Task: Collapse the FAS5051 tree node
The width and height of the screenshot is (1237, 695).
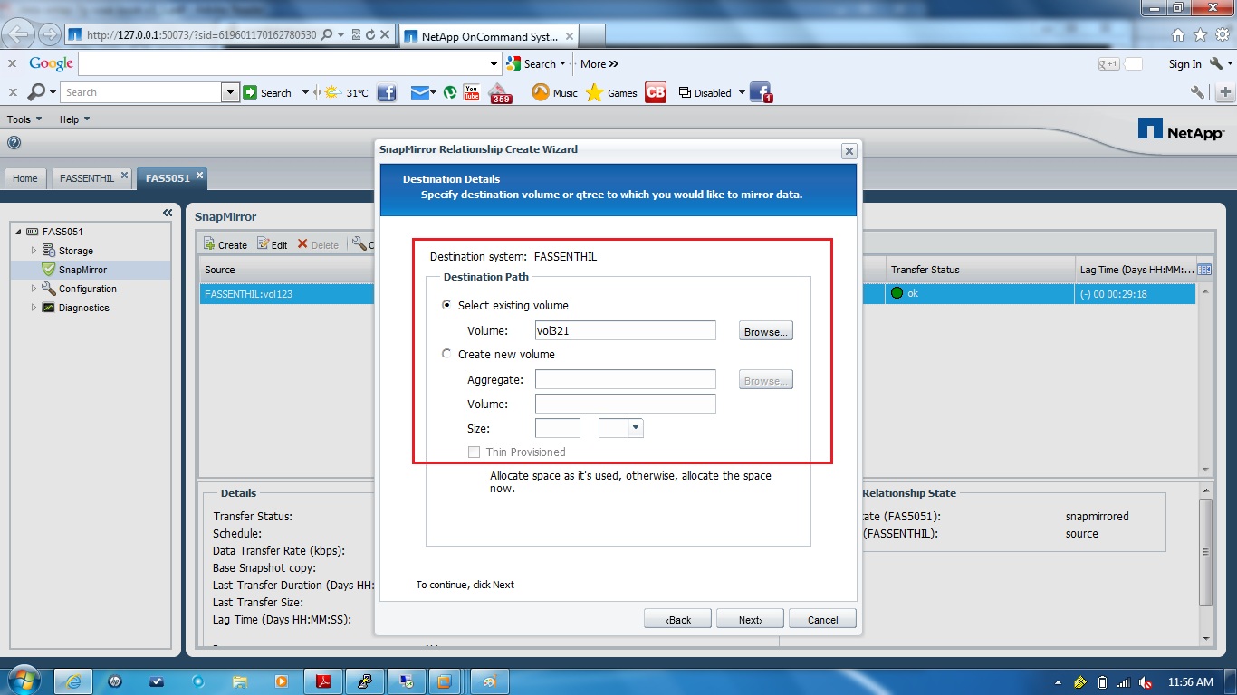Action: coord(19,231)
